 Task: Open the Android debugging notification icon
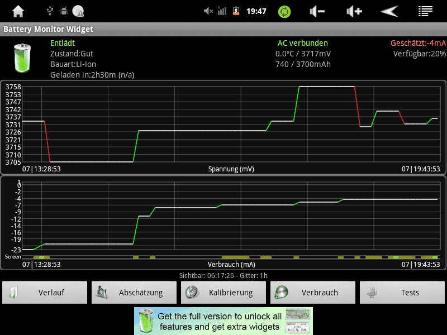(64, 11)
